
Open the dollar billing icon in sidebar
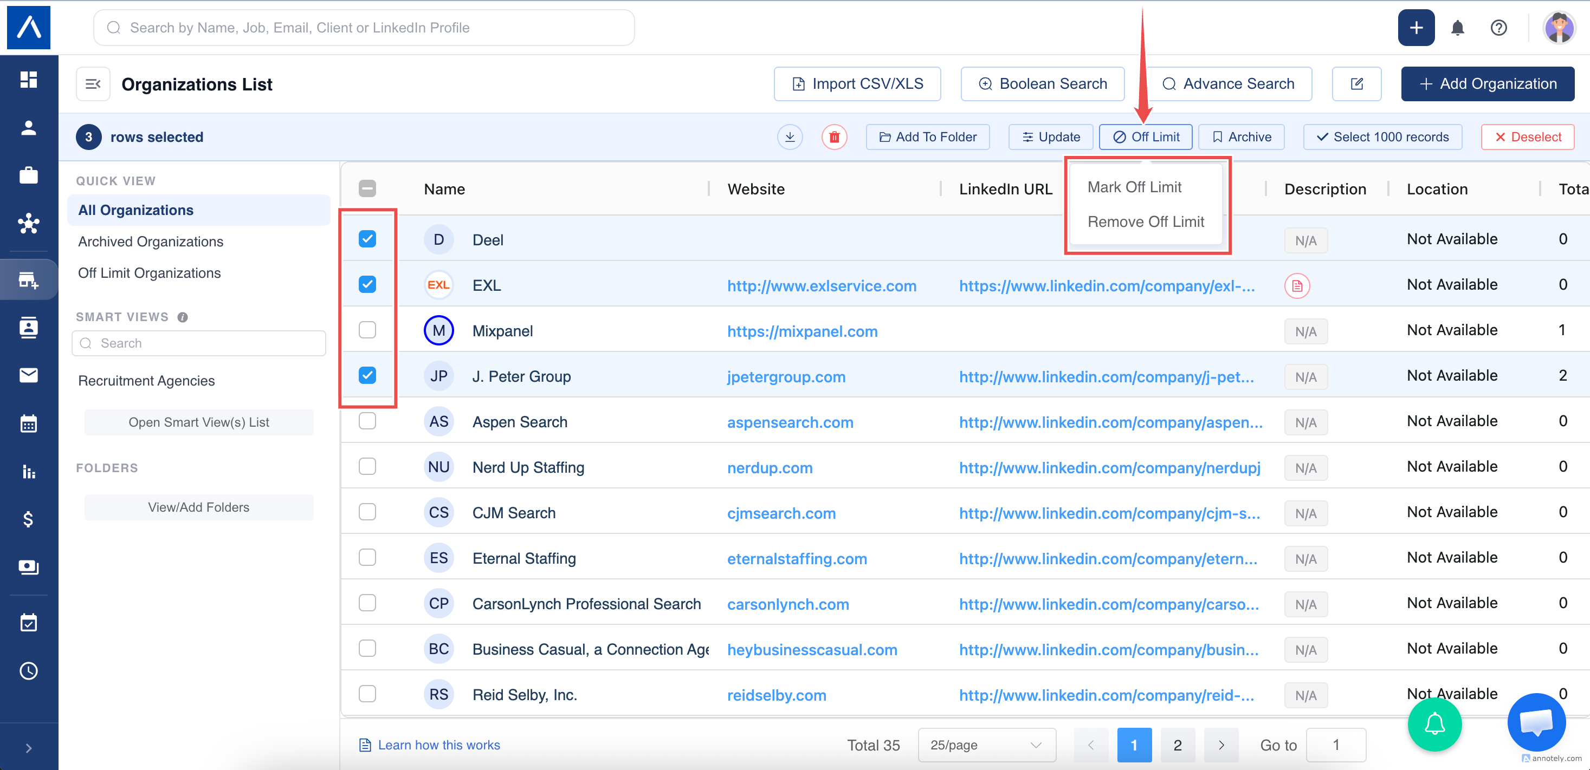(x=28, y=519)
